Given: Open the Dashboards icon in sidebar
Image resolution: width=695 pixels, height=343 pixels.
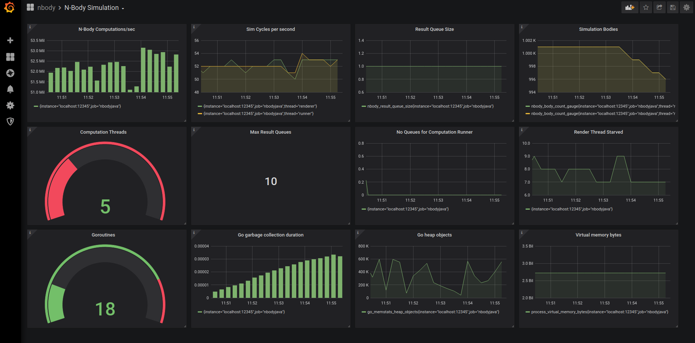Looking at the screenshot, I should coord(10,57).
